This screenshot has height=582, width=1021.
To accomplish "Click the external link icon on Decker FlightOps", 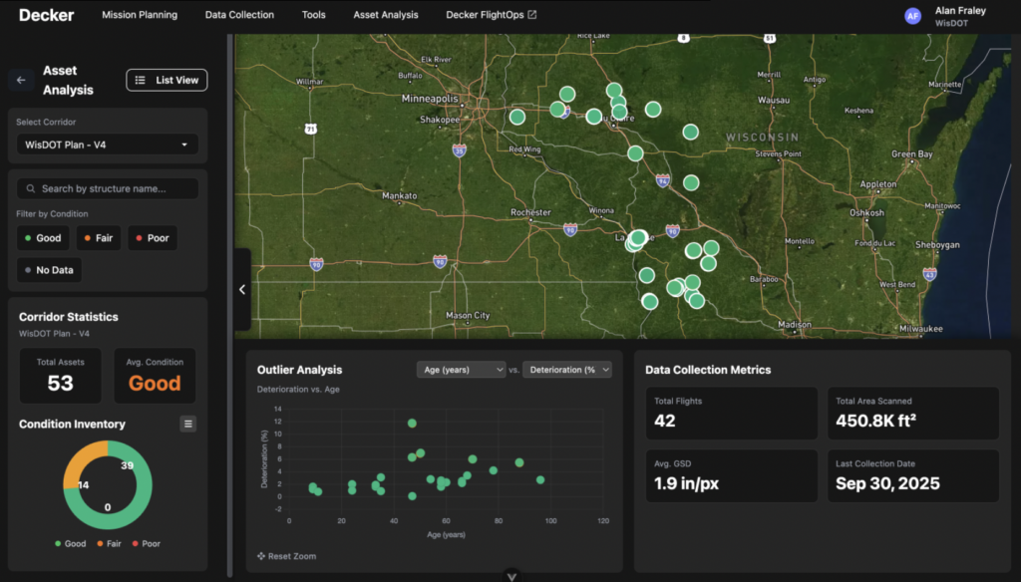I will 531,15.
